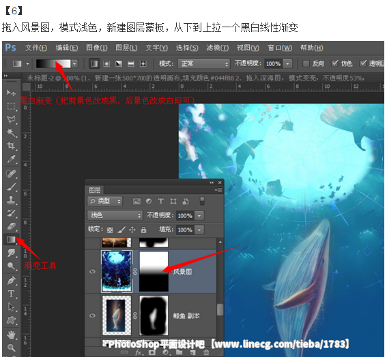This screenshot has height=357, width=387.
Task: Click the black-to-white gradient preview
Action: point(53,64)
